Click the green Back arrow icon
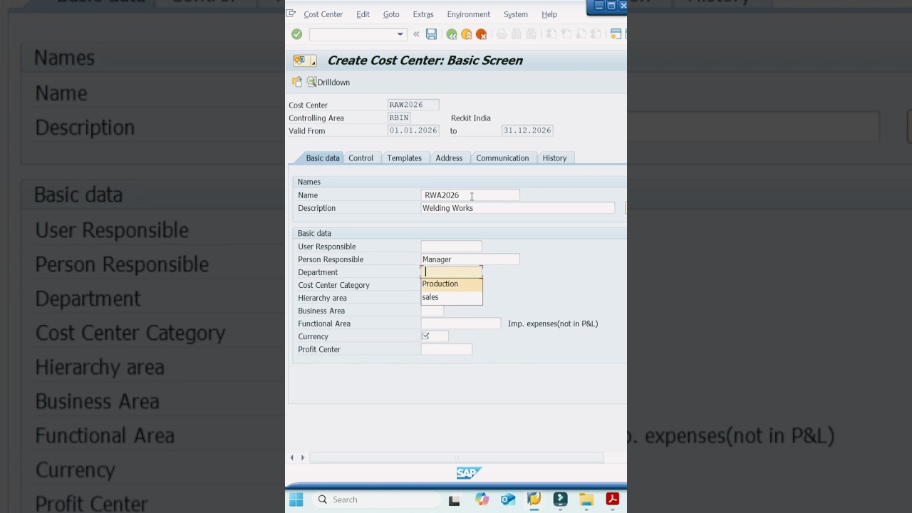This screenshot has width=912, height=513. (x=452, y=34)
